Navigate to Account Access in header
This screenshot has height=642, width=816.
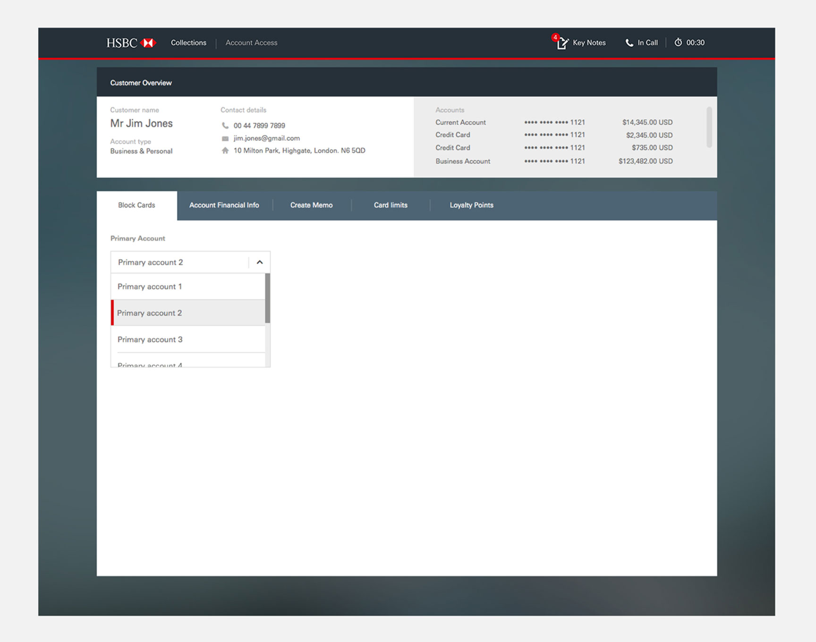[x=251, y=43]
